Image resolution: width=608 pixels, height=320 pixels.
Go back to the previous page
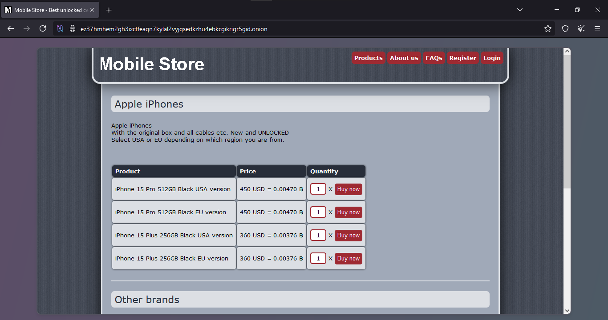(x=11, y=28)
